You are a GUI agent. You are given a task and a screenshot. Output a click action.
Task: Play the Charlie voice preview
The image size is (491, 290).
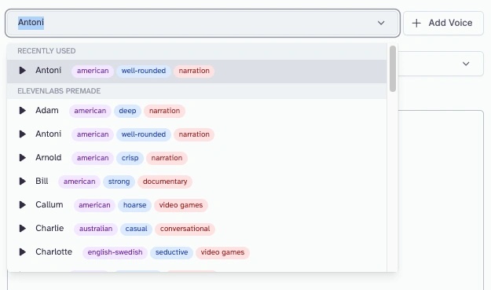tap(22, 228)
